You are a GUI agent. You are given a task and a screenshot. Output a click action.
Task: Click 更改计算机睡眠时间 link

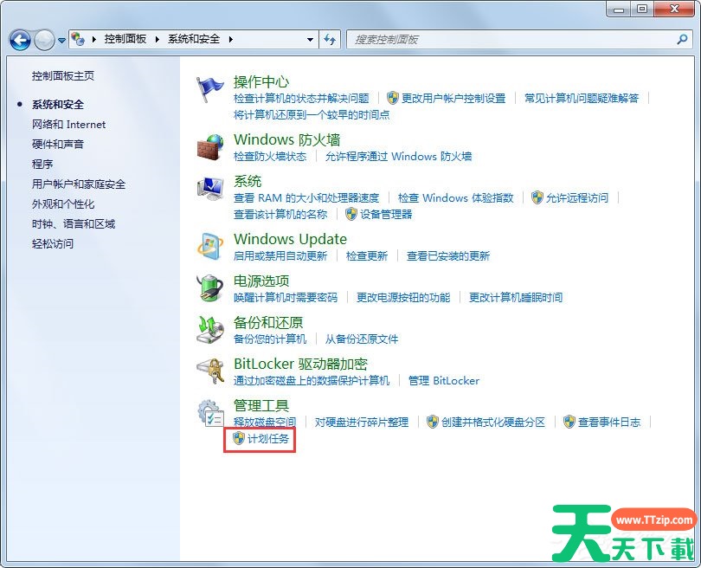coord(516,297)
